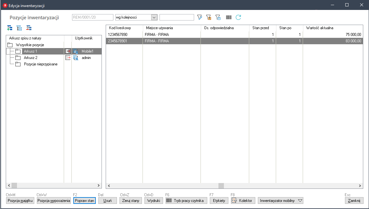Image resolution: width=369 pixels, height=209 pixels.
Task: Open the 'wg kolejnosci' sort dropdown
Action: pyautogui.click(x=154, y=17)
